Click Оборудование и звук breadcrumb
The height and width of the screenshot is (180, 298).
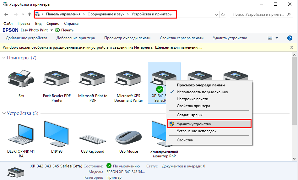106,14
